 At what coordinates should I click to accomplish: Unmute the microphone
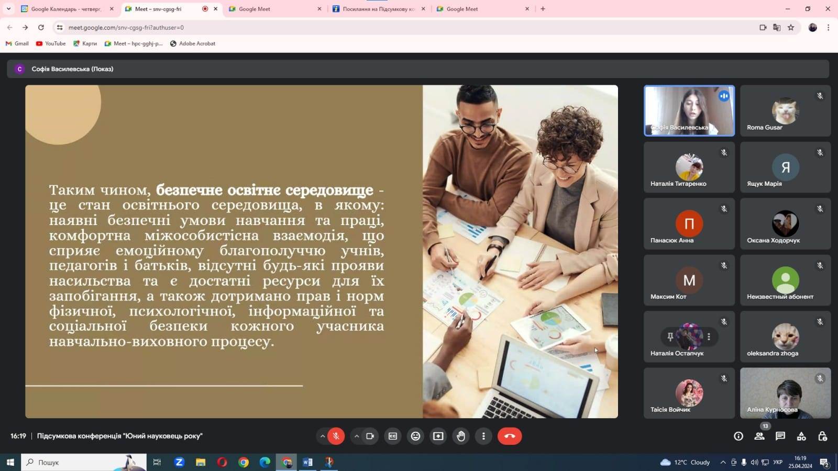336,436
